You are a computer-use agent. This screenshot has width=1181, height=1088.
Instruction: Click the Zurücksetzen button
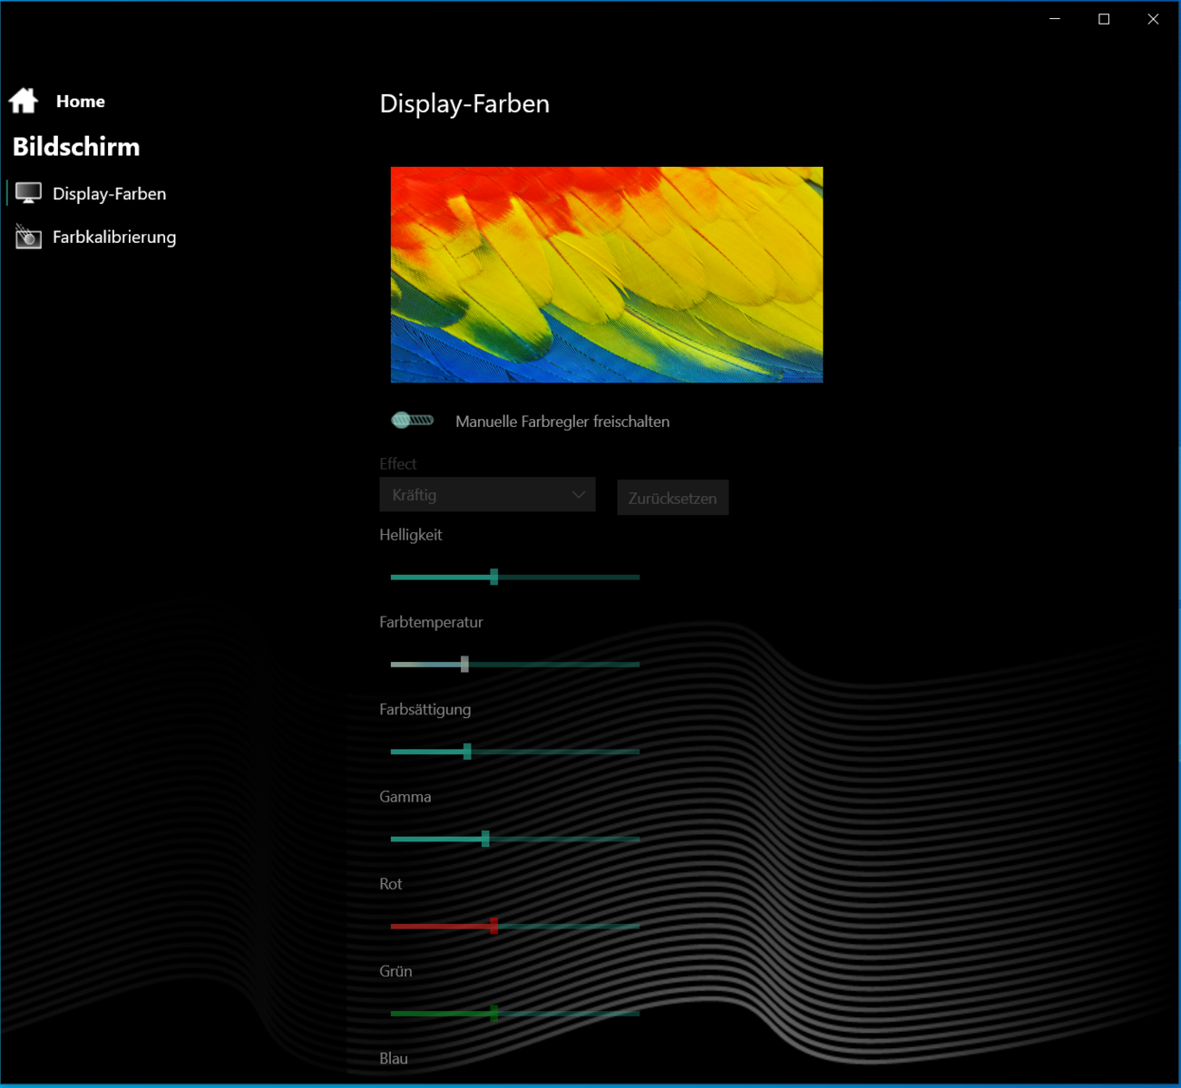672,498
